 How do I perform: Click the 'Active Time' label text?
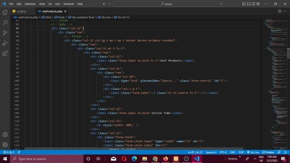pyautogui.click(x=161, y=113)
